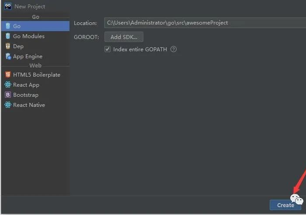Focus the Location path field
This screenshot has width=306, height=215.
205,23
